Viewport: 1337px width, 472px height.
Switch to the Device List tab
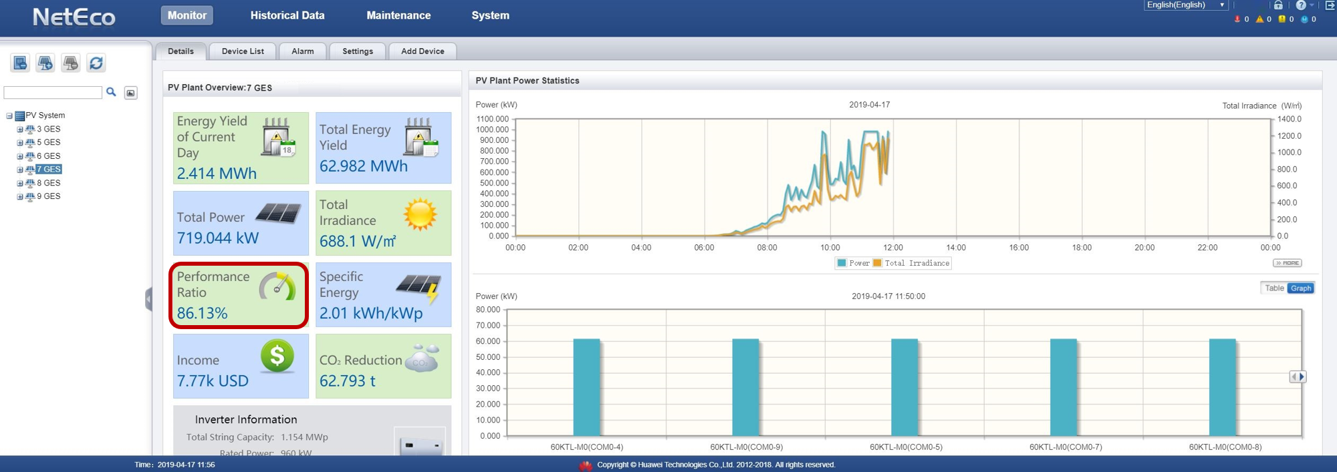(243, 51)
